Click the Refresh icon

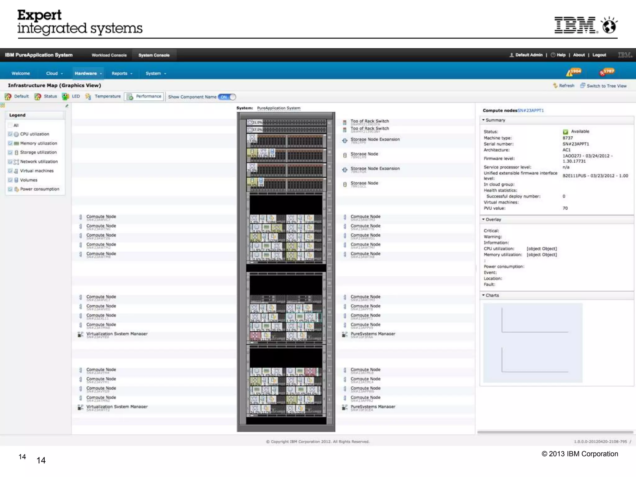tap(555, 85)
